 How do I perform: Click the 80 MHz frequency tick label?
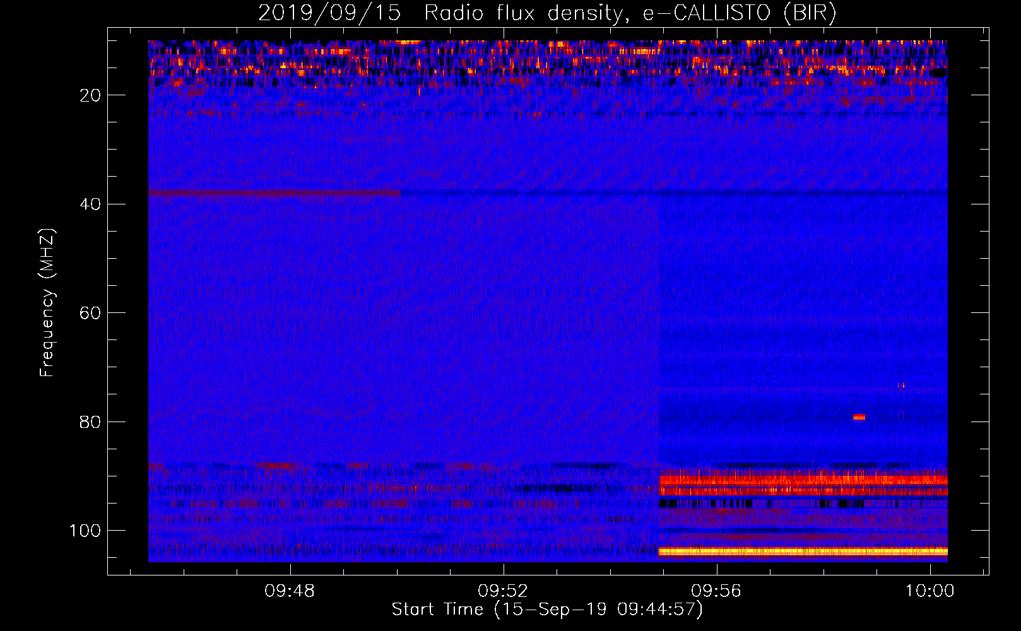click(90, 422)
